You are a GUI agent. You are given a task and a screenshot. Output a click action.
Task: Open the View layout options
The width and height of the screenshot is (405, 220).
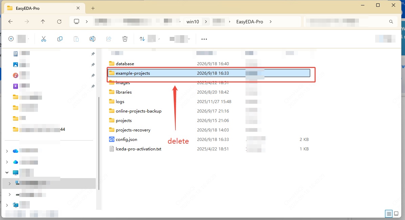(180, 39)
